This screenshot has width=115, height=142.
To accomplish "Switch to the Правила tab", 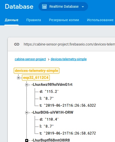I will point(34,20).
